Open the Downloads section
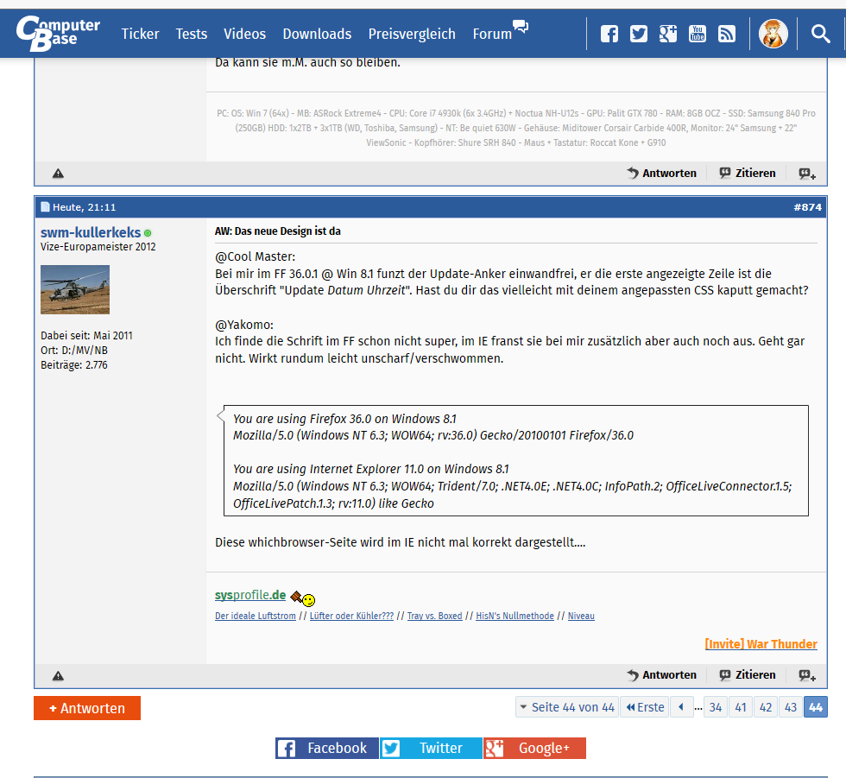Image resolution: width=846 pixels, height=778 pixels. 318,34
